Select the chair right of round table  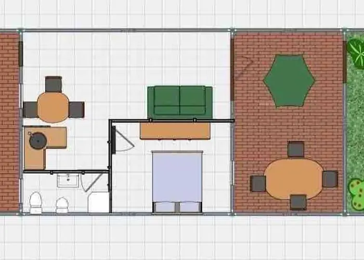76,109
